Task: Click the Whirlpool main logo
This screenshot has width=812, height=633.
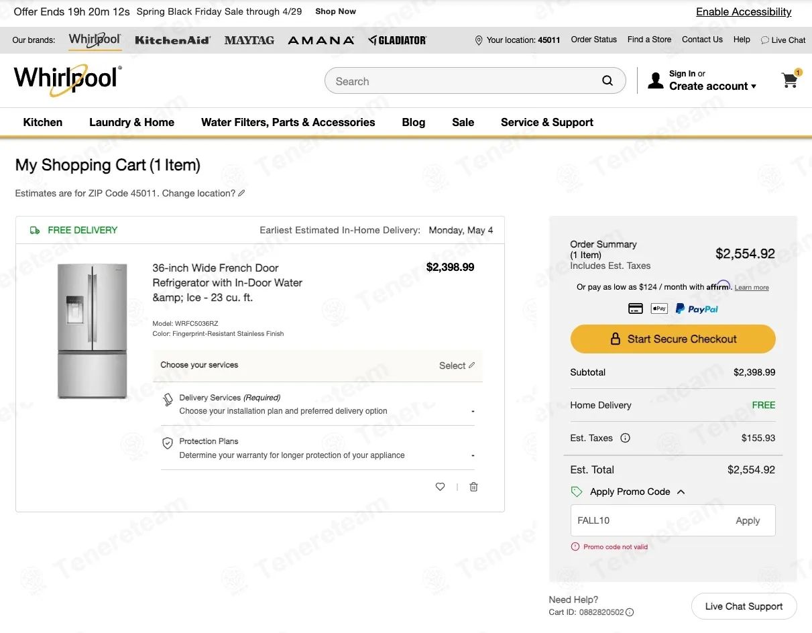Action: 68,79
